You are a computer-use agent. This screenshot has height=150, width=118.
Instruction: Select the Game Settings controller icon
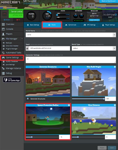pyautogui.click(x=3, y=58)
